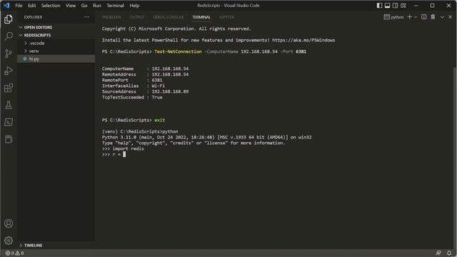457x257 pixels.
Task: Open the Run menu
Action: click(x=97, y=6)
